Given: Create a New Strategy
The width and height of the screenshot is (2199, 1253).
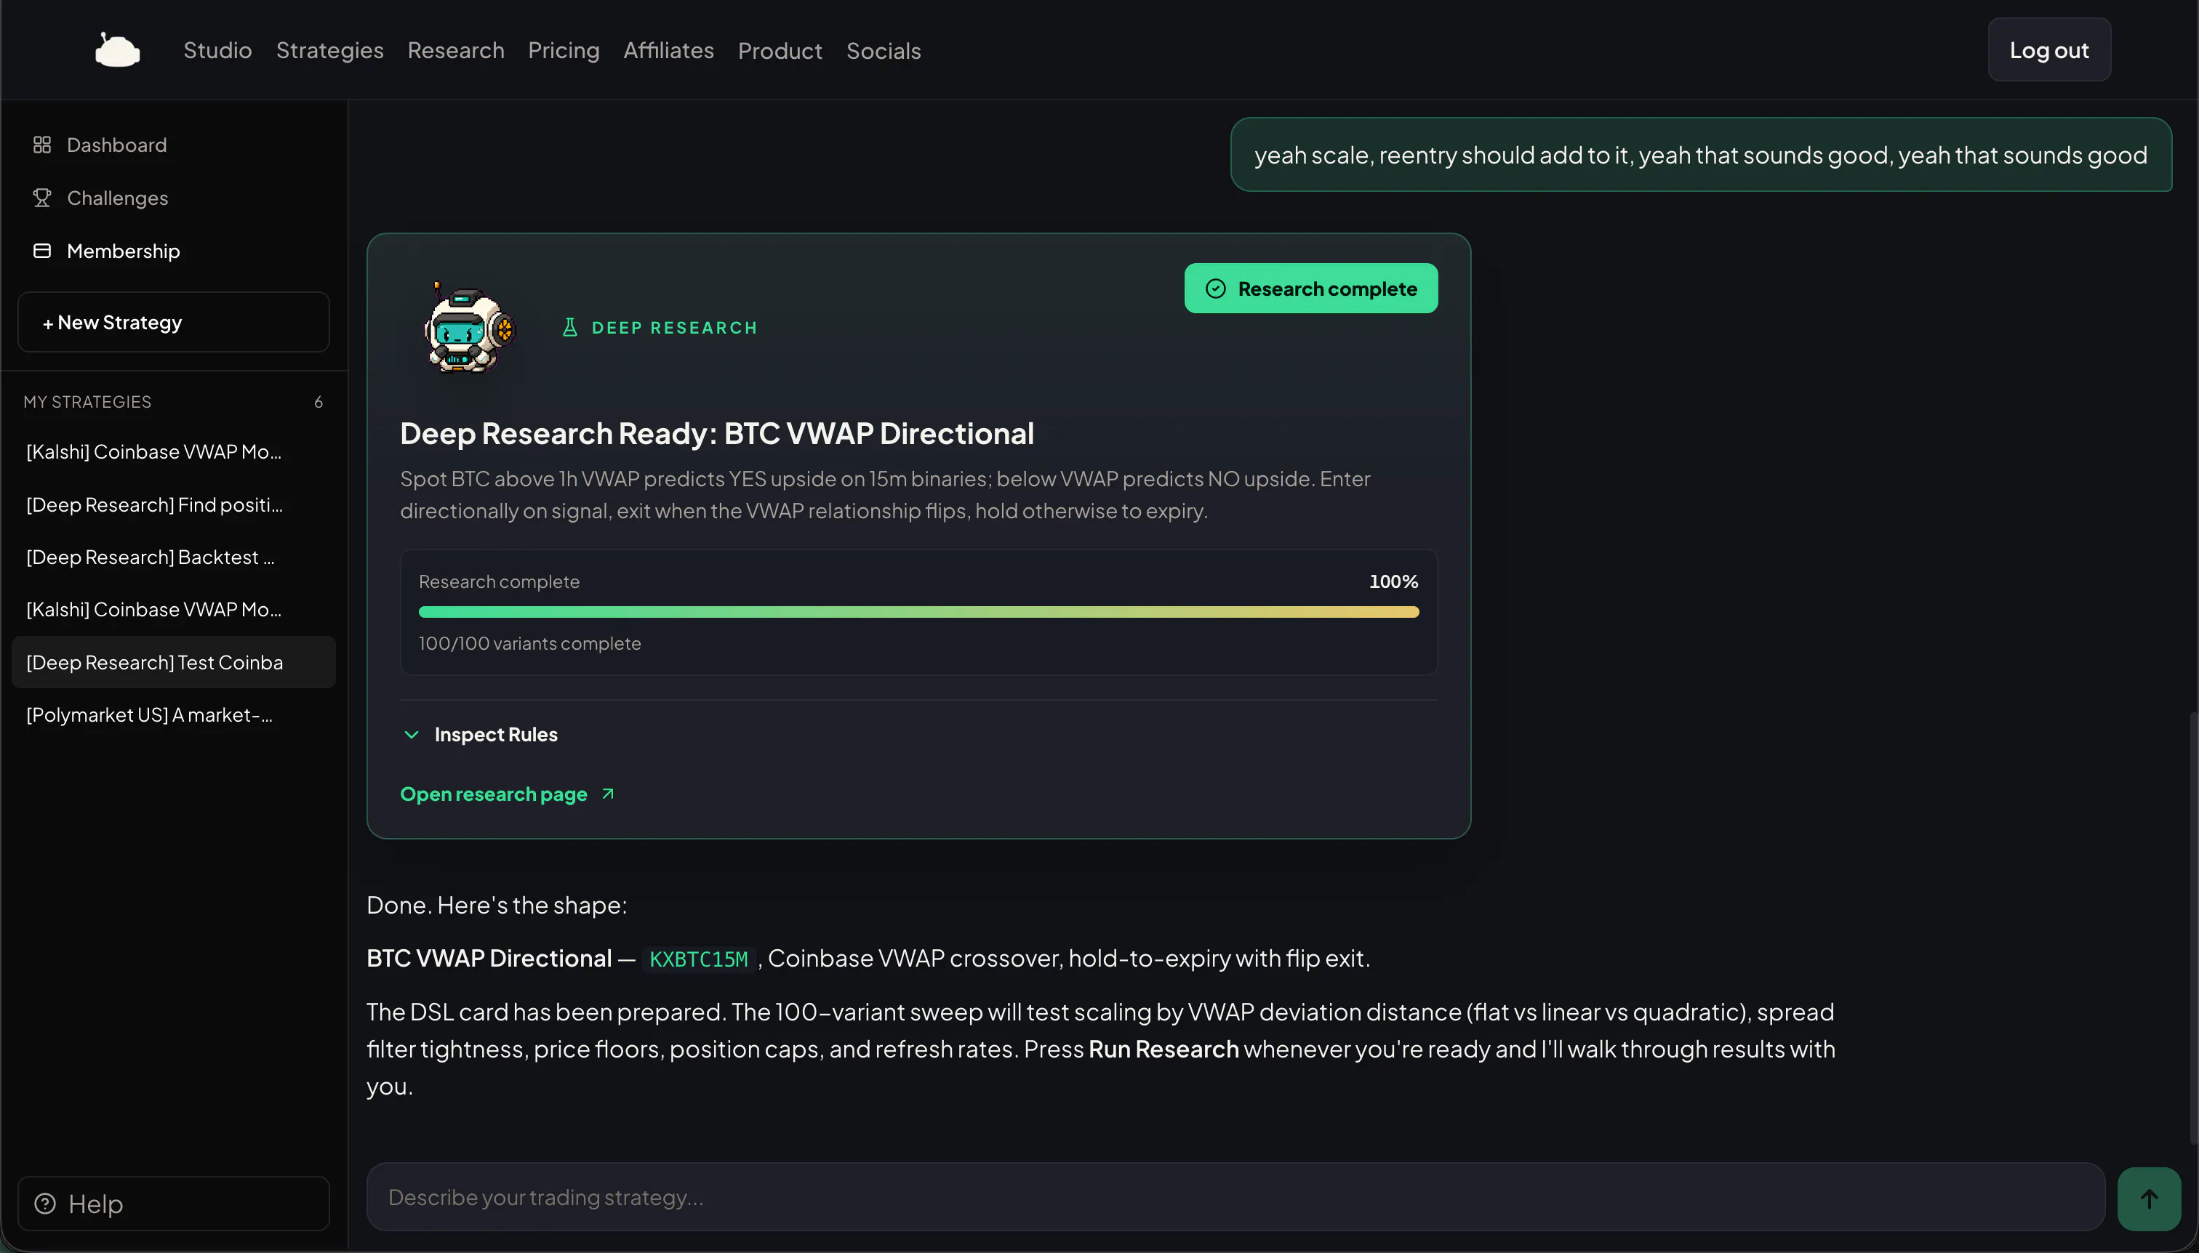Looking at the screenshot, I should [173, 322].
